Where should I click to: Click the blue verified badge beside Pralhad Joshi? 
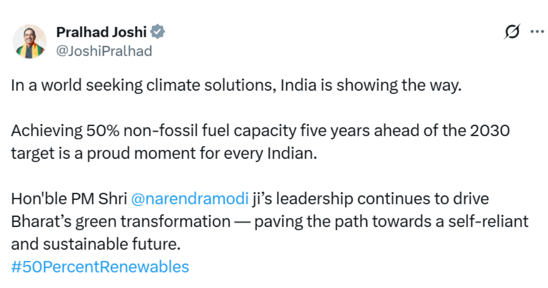[x=158, y=32]
